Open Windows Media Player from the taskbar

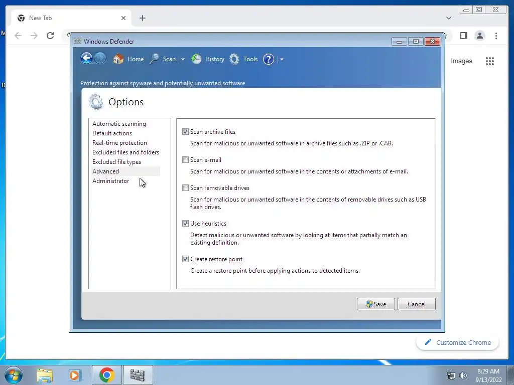(x=75, y=375)
